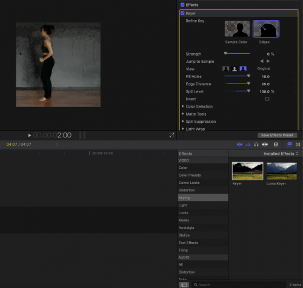Select the Edges refine key tool
The height and width of the screenshot is (288, 303).
coord(266,29)
